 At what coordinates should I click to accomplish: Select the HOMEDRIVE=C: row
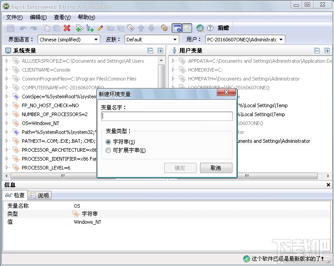(205, 70)
